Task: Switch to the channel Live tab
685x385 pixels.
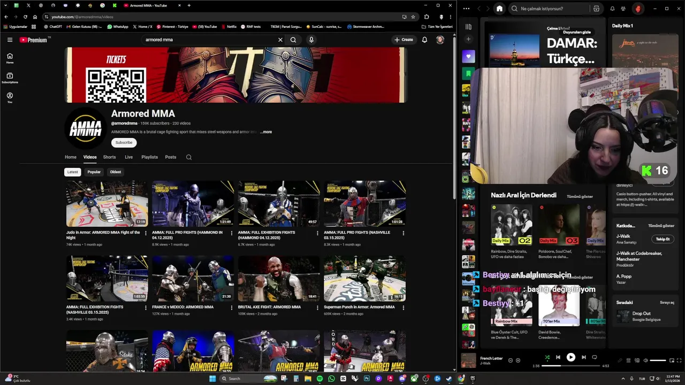Action: pos(128,157)
